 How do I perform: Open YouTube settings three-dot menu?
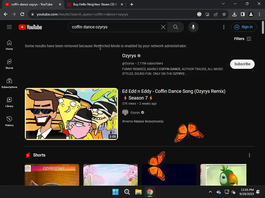pos(224,27)
